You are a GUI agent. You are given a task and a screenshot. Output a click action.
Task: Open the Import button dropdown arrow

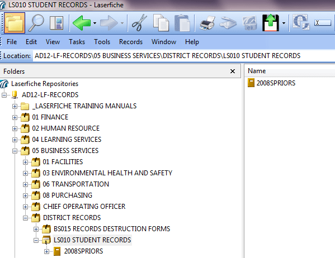(284, 23)
